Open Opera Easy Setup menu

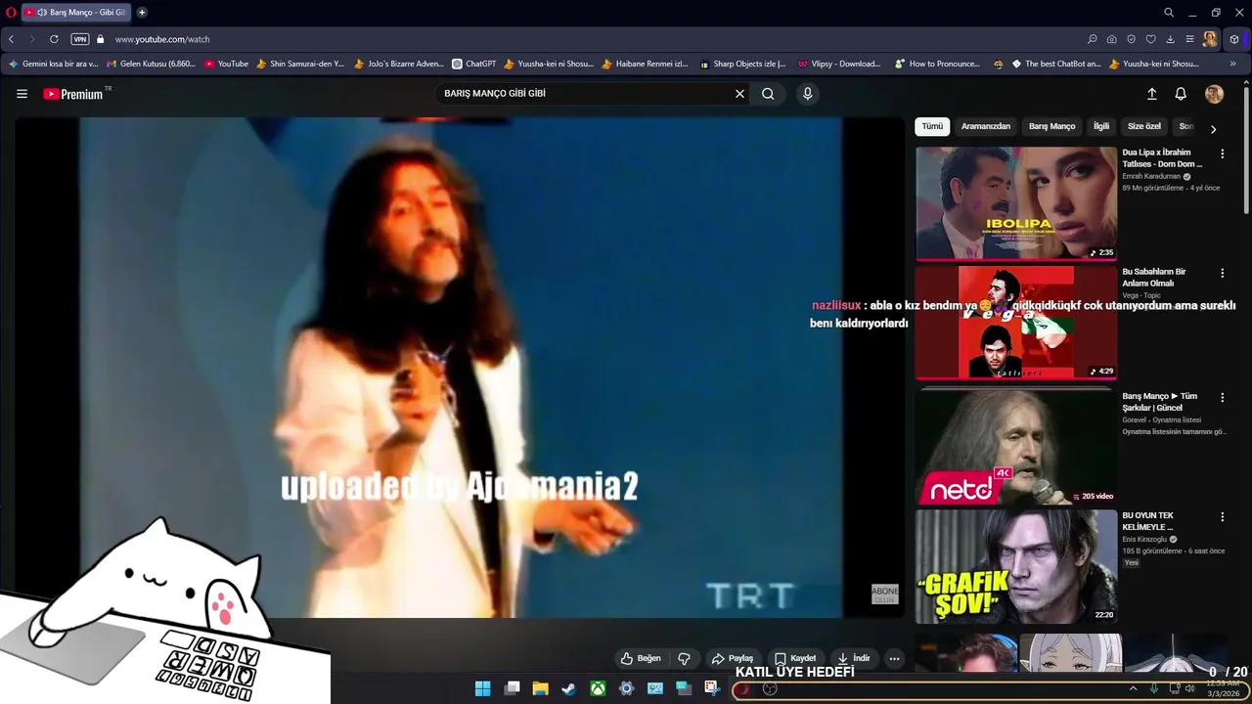(x=1189, y=39)
